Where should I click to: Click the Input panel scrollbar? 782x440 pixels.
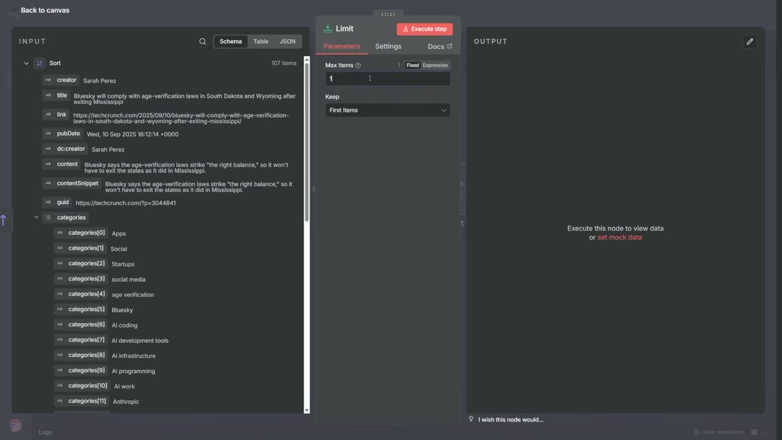[307, 144]
